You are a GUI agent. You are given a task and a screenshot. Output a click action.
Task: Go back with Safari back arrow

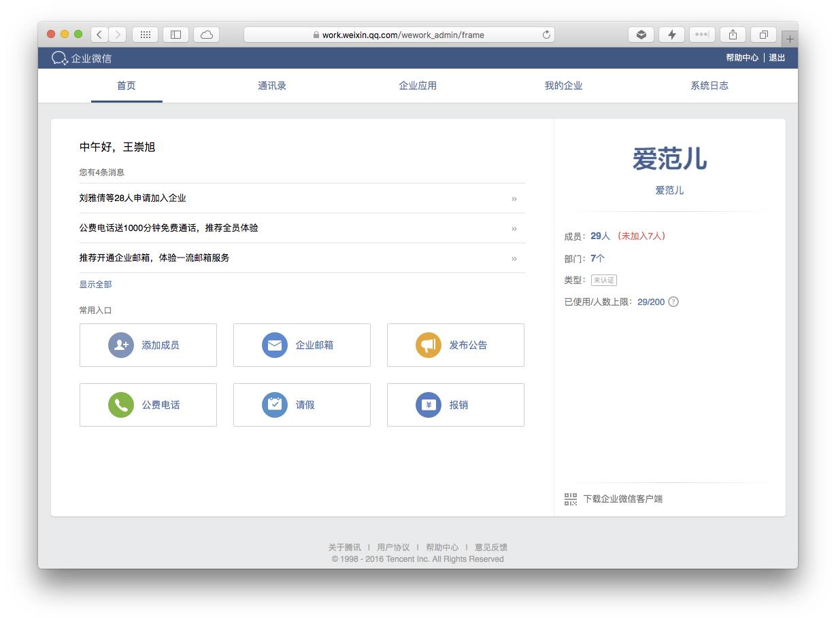99,35
